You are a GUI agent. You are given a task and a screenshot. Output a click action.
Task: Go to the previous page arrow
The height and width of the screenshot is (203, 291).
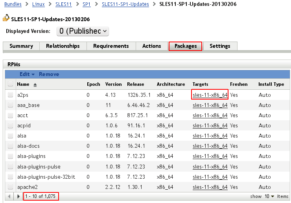9,196
